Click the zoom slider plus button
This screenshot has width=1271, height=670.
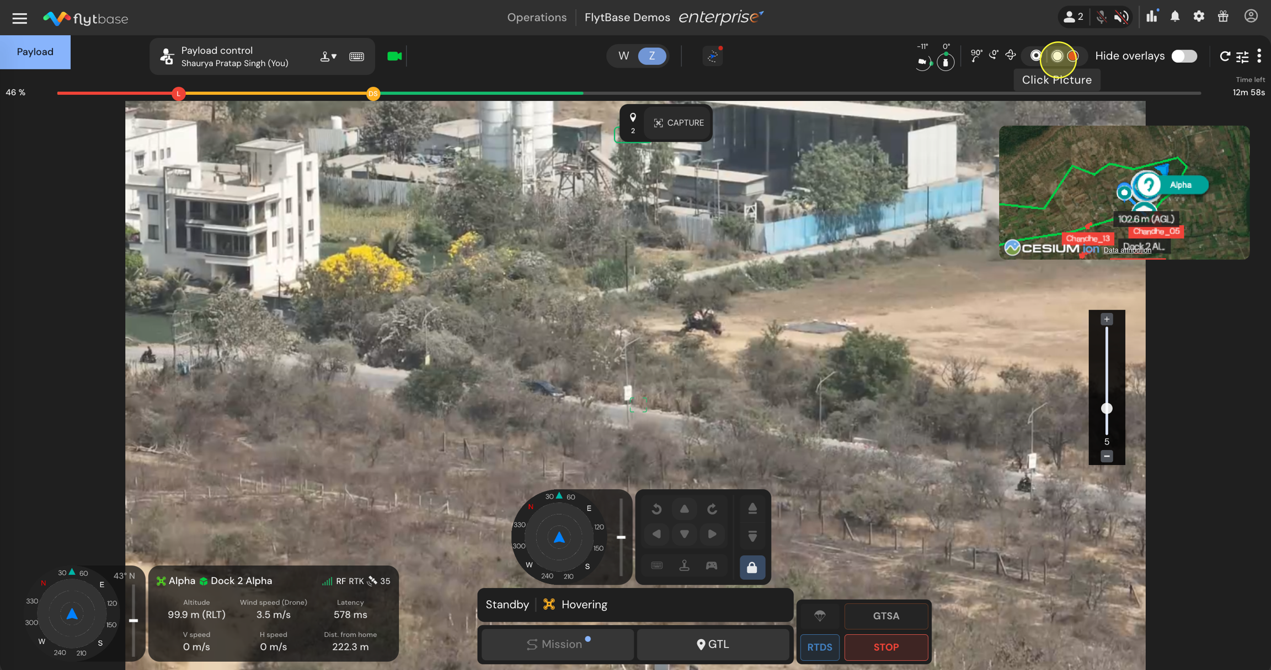pyautogui.click(x=1107, y=320)
